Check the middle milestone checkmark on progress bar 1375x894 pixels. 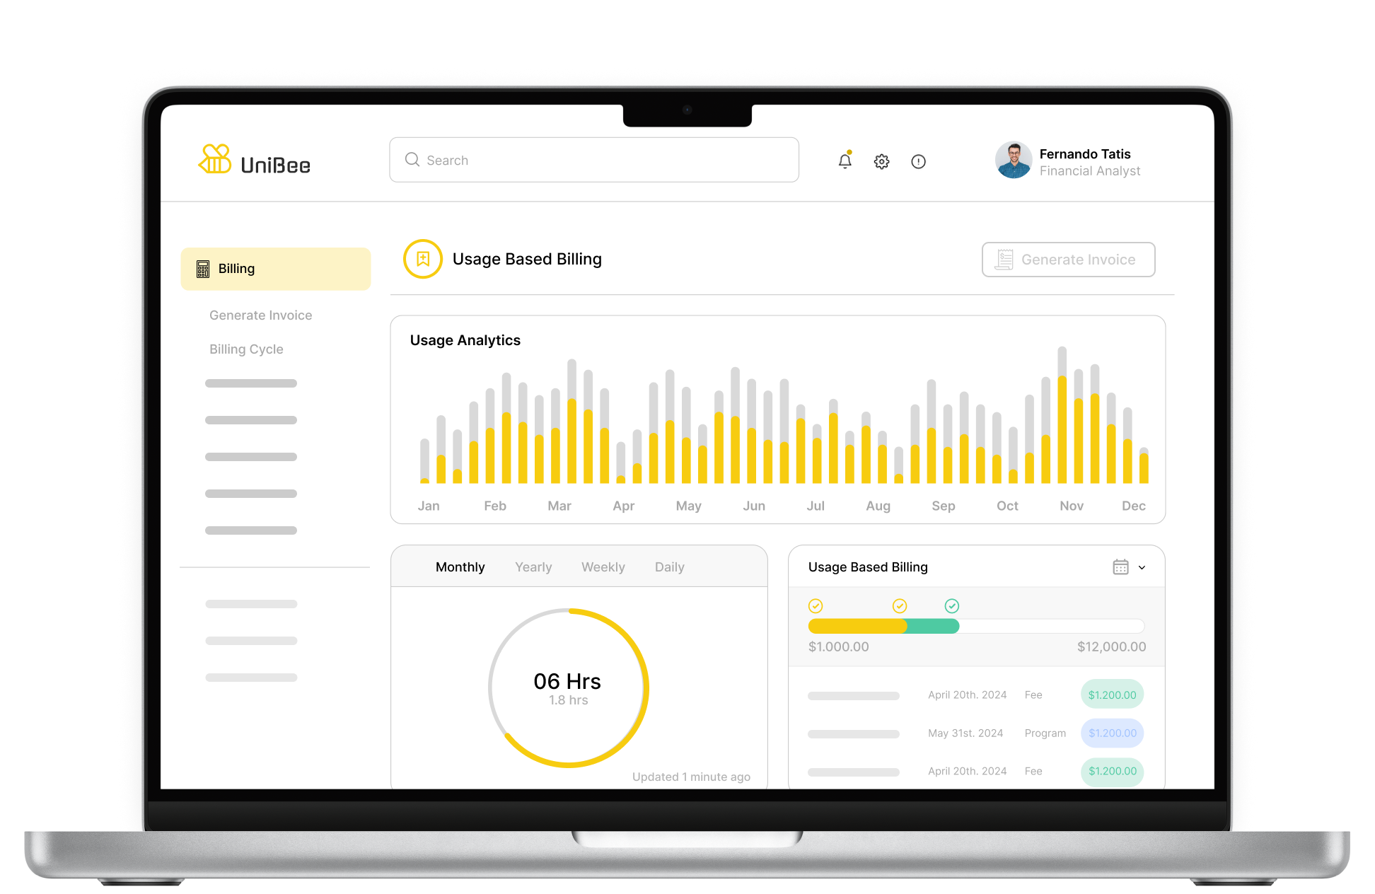(x=900, y=606)
